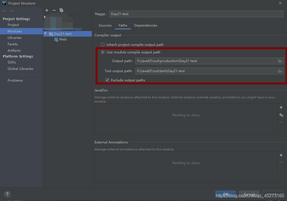Remove JavaDoc entry with minus icon
Screen dimensions: 287x201
[281, 122]
